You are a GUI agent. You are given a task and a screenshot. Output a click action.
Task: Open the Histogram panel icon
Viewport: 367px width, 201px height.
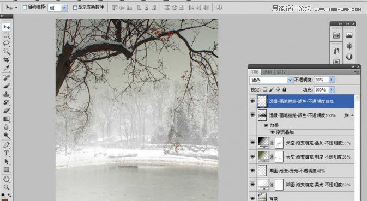tap(349, 35)
